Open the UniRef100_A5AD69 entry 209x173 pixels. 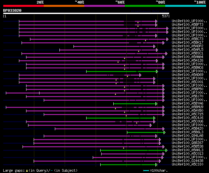click(187, 75)
